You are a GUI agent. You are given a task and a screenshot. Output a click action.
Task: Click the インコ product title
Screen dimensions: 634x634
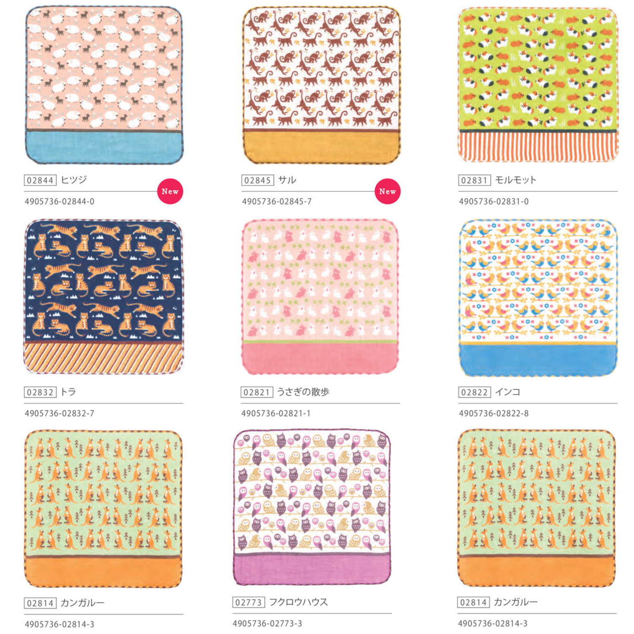tap(508, 392)
